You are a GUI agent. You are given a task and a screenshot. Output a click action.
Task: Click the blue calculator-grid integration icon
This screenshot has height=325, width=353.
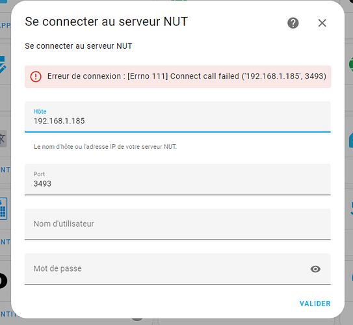(3, 209)
